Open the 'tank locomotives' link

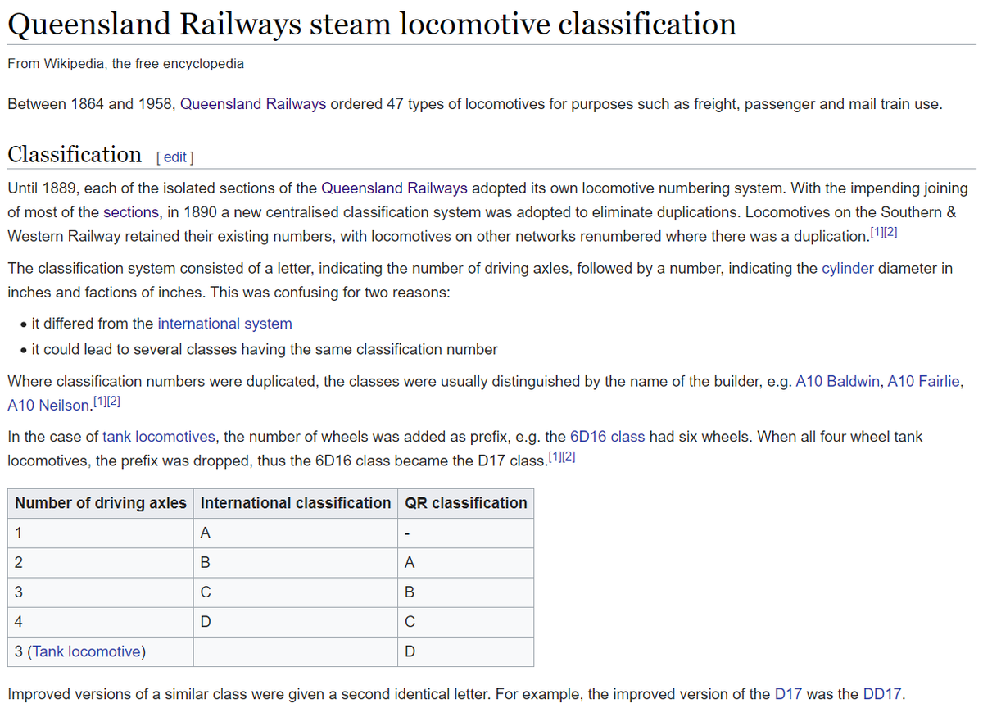[x=158, y=437]
